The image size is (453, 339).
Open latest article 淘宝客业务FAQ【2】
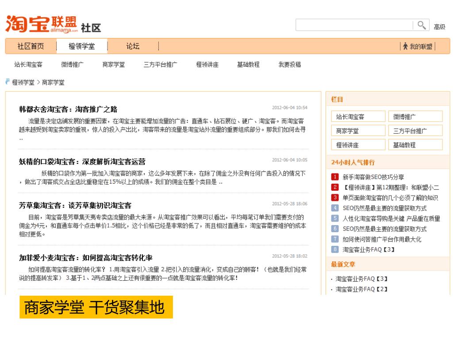tap(361, 289)
